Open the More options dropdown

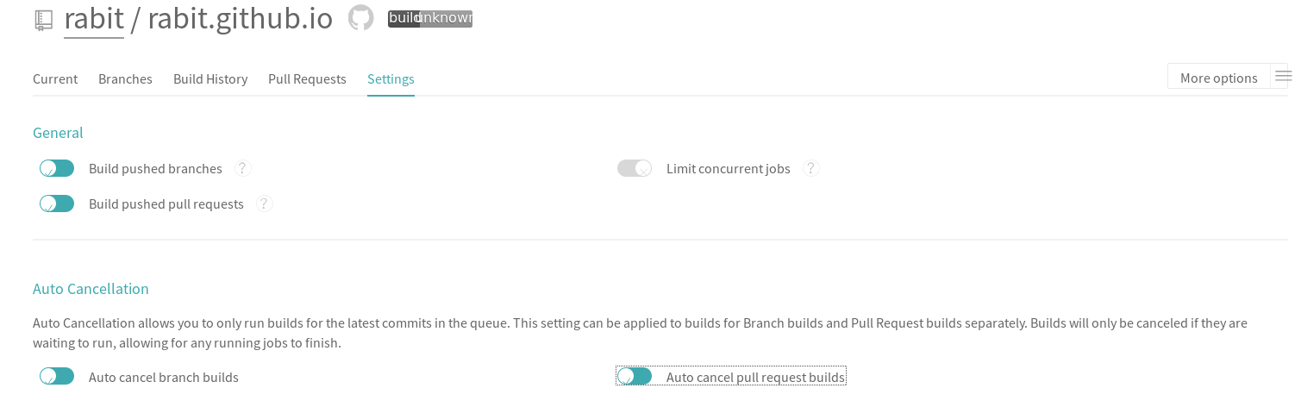tap(1218, 78)
